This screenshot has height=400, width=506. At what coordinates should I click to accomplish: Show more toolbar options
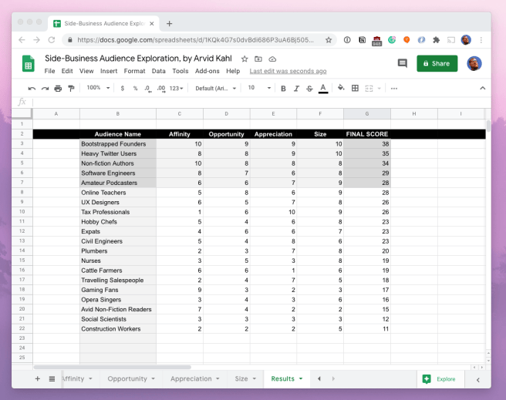tap(394, 89)
